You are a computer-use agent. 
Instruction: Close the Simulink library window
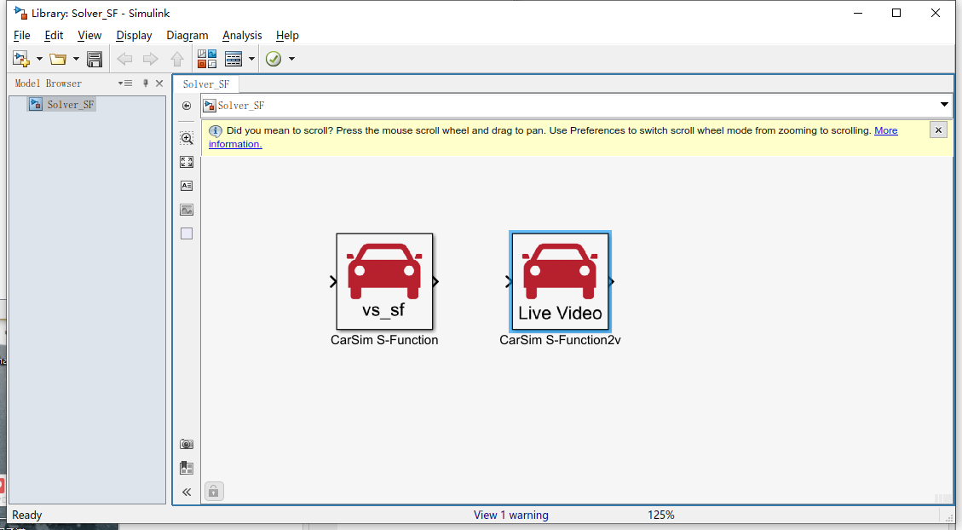[x=935, y=13]
